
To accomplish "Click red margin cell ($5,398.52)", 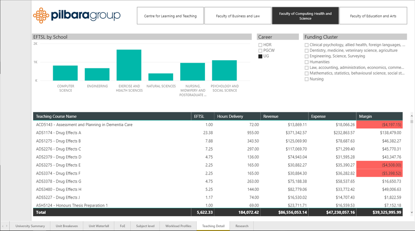I will click(x=380, y=173).
